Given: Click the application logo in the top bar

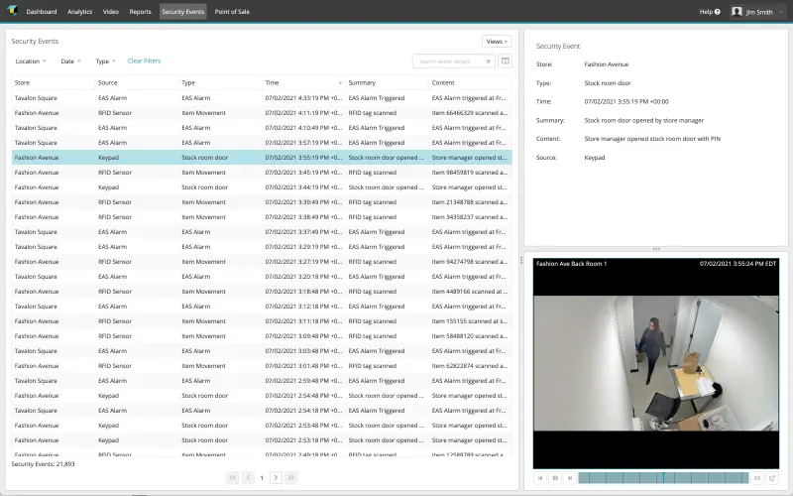Looking at the screenshot, I should [x=12, y=11].
